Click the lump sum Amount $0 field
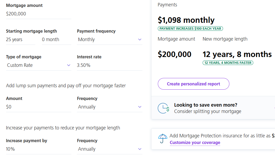The width and height of the screenshot is (275, 157). pos(38,107)
